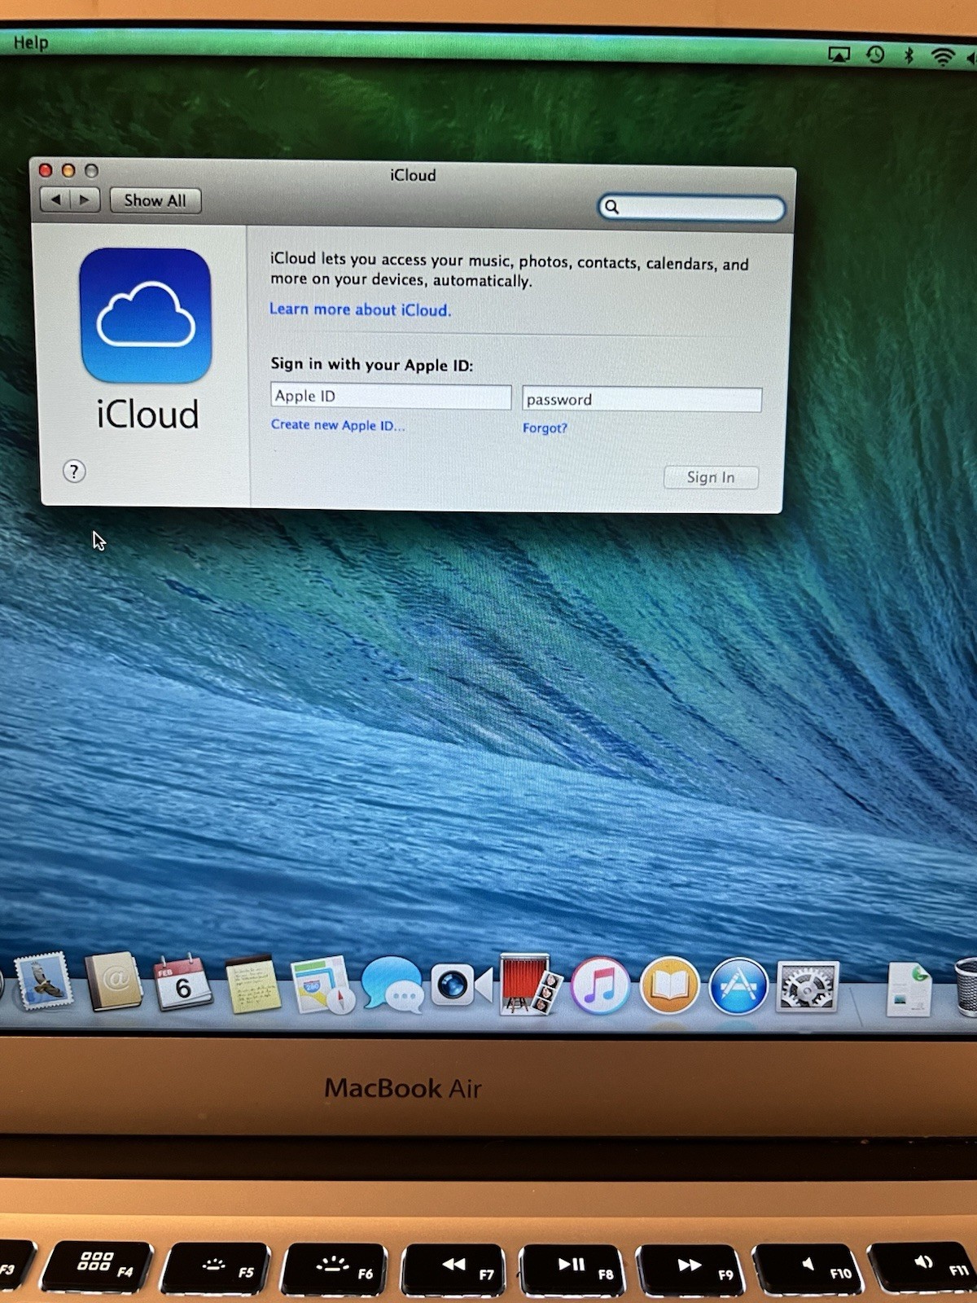Click the Bluetooth menu bar icon
This screenshot has height=1303, width=977.
point(909,55)
